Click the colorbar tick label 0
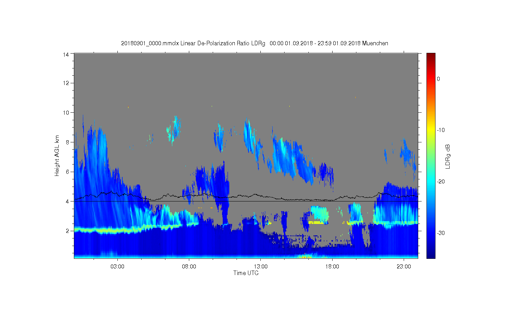The image size is (518, 311). point(438,79)
